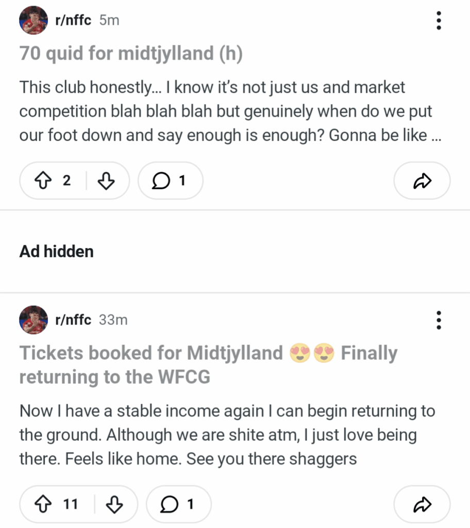This screenshot has height=528, width=470.
Task: Tap the Ad hidden notice
Action: click(56, 252)
